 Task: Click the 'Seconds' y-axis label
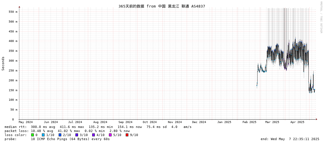pos(3,63)
